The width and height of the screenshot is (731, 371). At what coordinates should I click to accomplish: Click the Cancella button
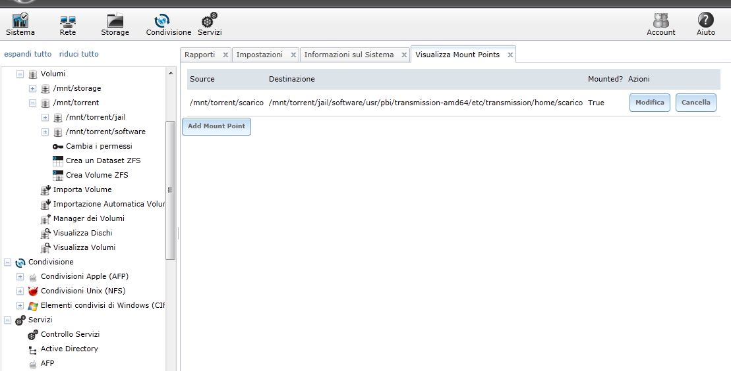[695, 103]
